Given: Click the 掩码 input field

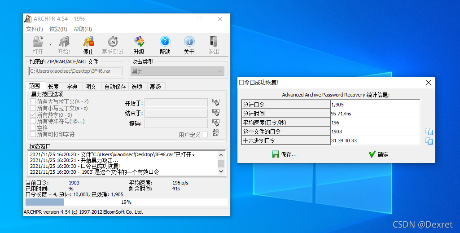Looking at the screenshot, I should tap(176, 123).
